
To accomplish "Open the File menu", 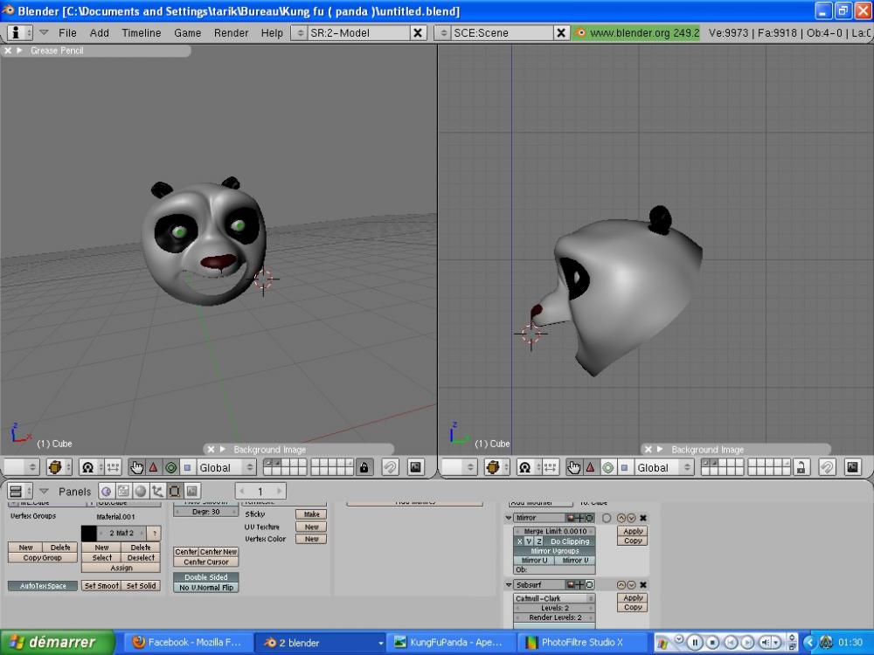I will (67, 33).
